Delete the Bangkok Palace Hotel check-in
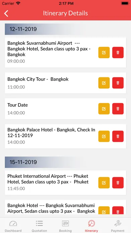Screen dimensions: 131x233 click(118, 136)
